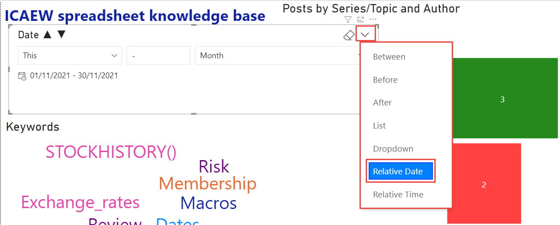
Task: Select the Membership keyword in word cloud
Action: 207,183
